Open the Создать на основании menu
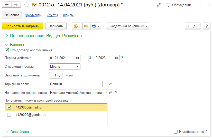 coord(127,26)
